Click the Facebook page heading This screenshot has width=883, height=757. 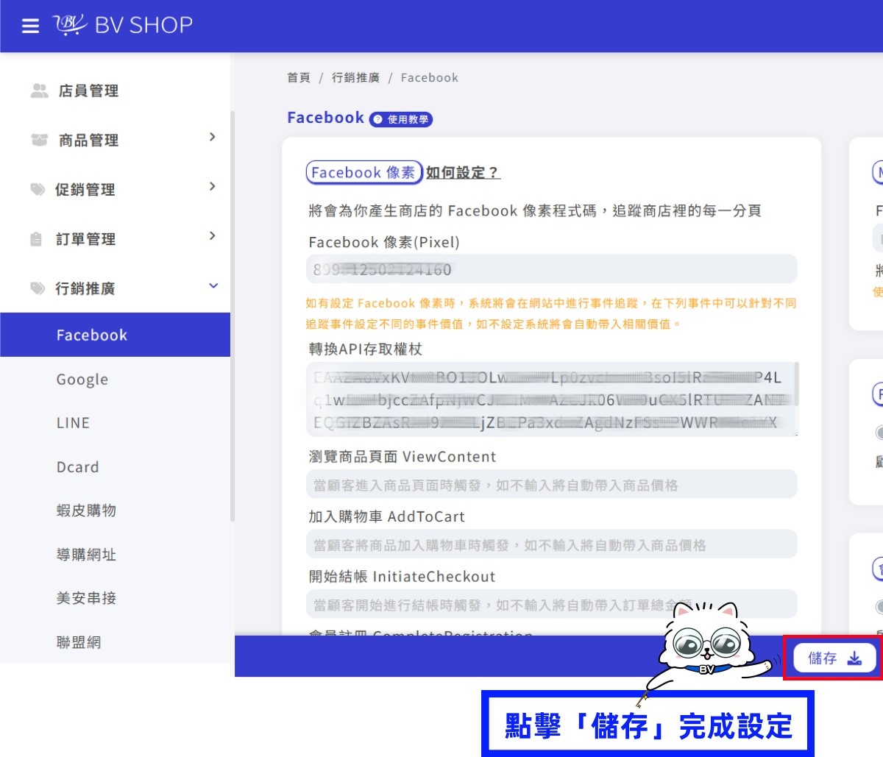point(325,118)
